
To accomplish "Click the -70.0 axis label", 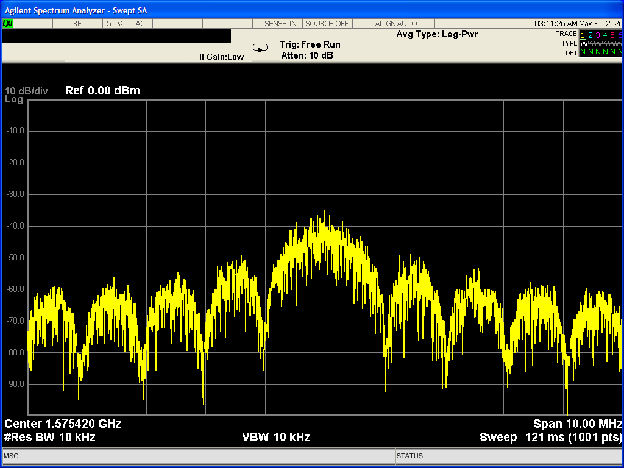I will [x=15, y=321].
